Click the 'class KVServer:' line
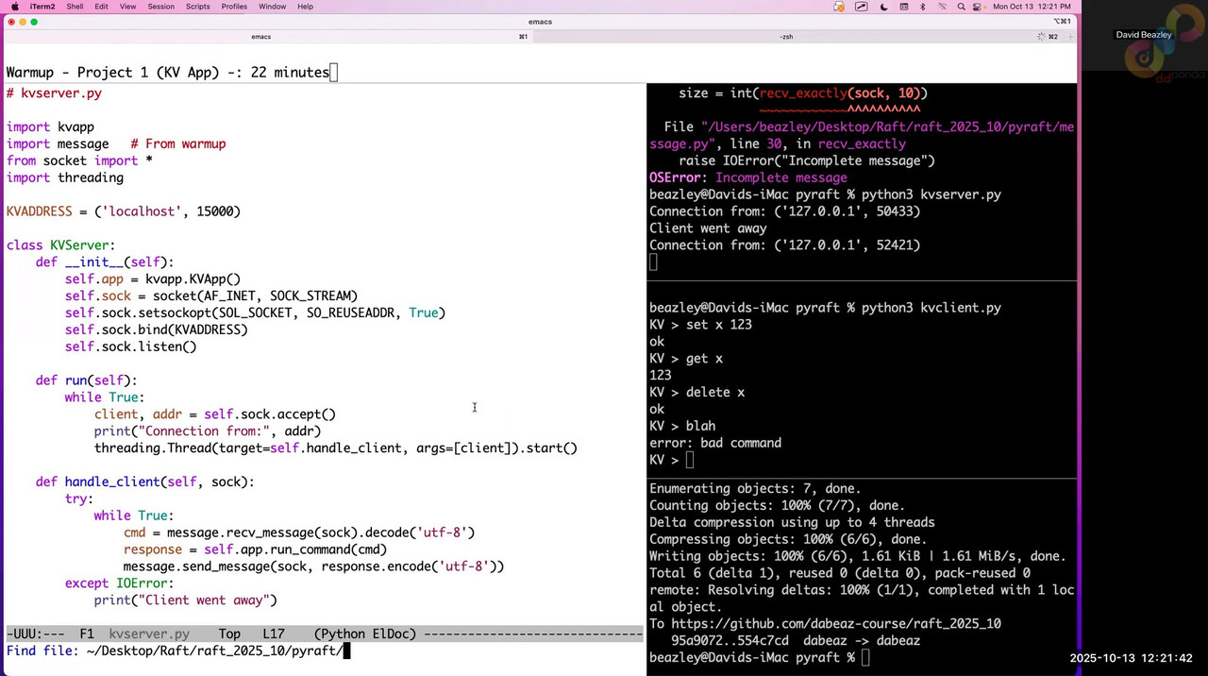 point(61,245)
